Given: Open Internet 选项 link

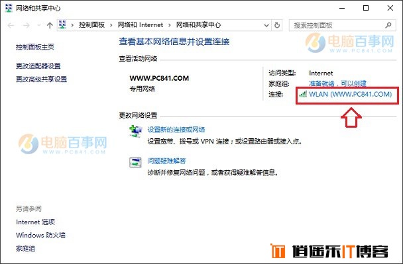Looking at the screenshot, I should 36,222.
